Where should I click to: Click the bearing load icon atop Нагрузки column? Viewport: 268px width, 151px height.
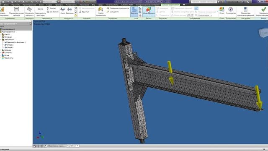pos(76,8)
